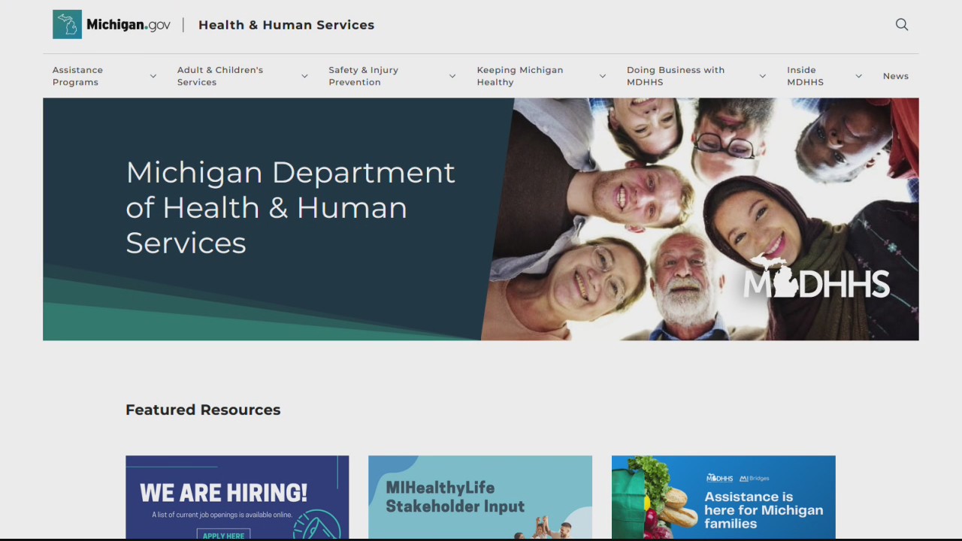962x541 pixels.
Task: Expand the Inside MDHHS navigation chevron
Action: [x=858, y=76]
